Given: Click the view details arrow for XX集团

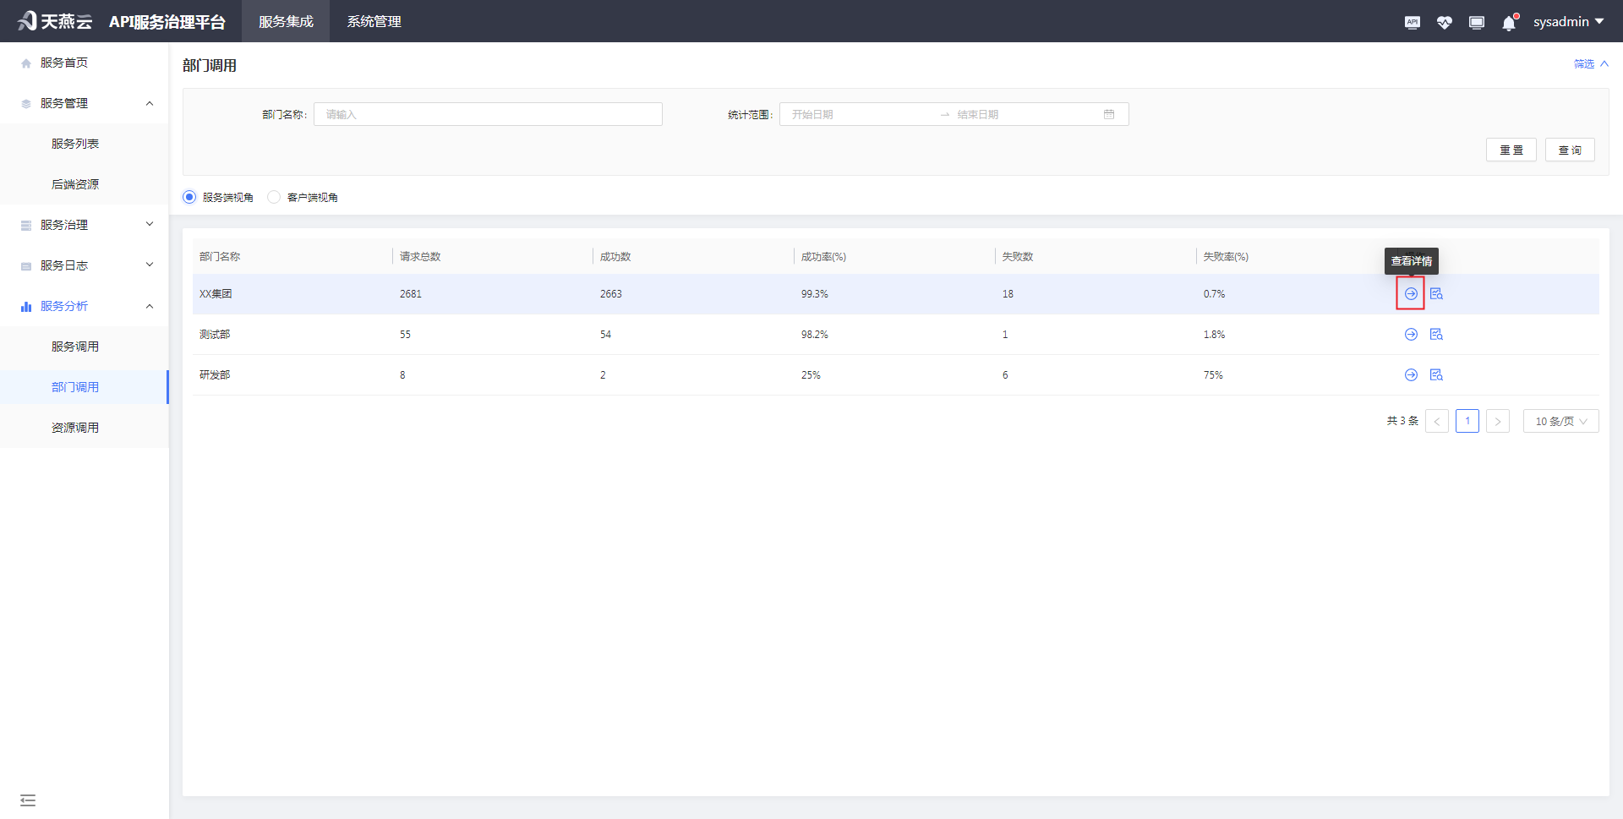Looking at the screenshot, I should [1411, 293].
